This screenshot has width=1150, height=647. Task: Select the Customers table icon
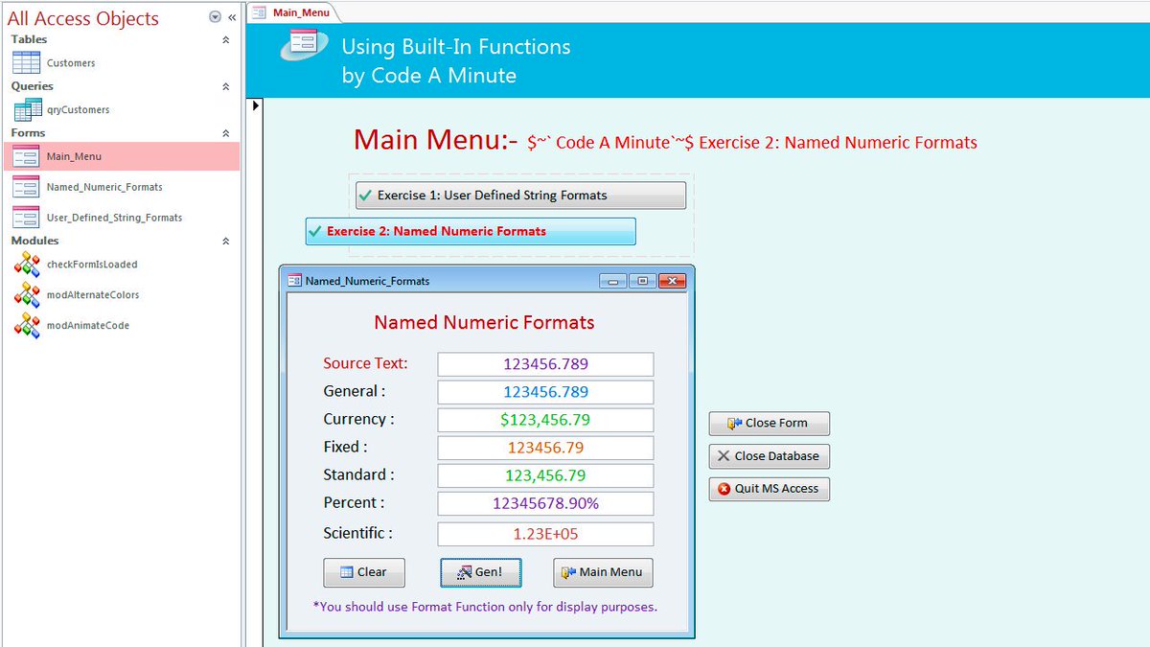26,62
